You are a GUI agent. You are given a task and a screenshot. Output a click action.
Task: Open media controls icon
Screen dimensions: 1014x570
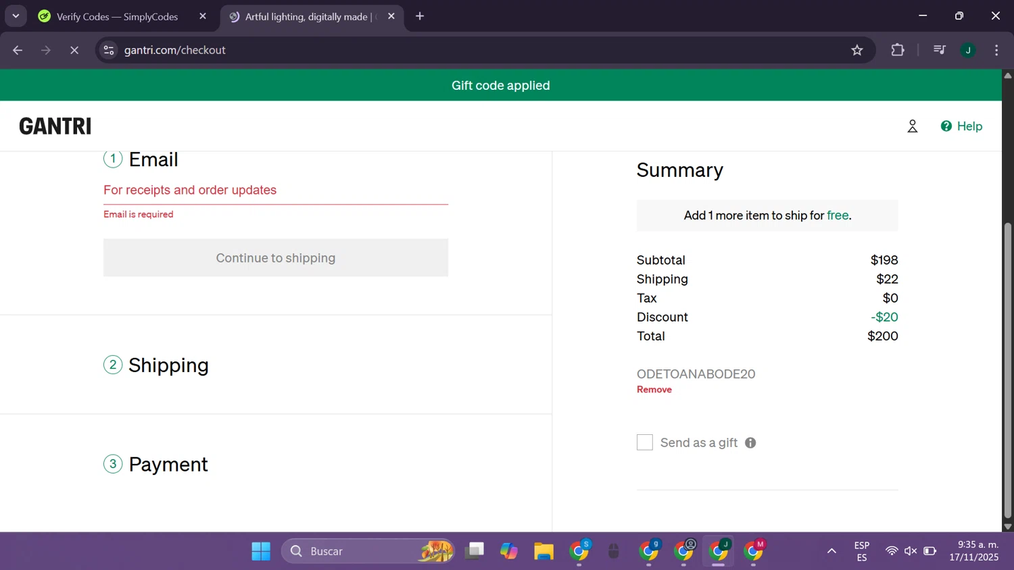[939, 50]
